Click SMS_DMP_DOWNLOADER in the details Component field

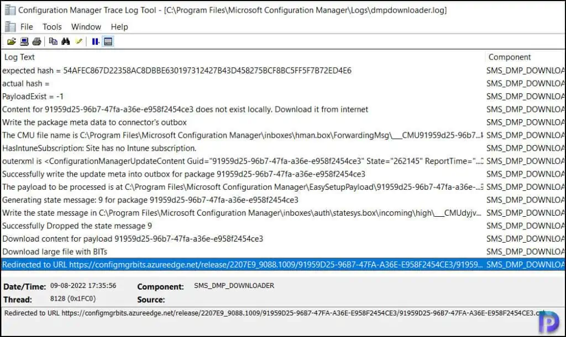click(x=234, y=286)
